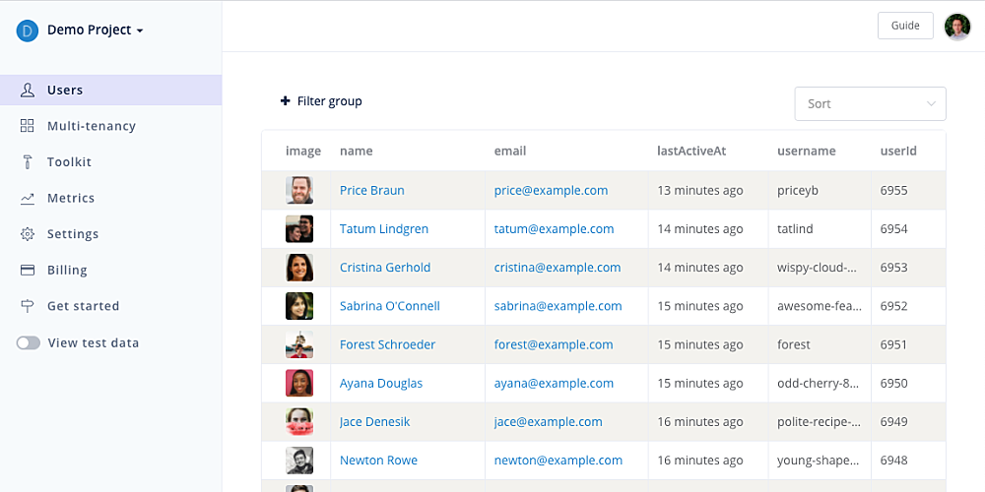Click the Guide button

[x=905, y=26]
